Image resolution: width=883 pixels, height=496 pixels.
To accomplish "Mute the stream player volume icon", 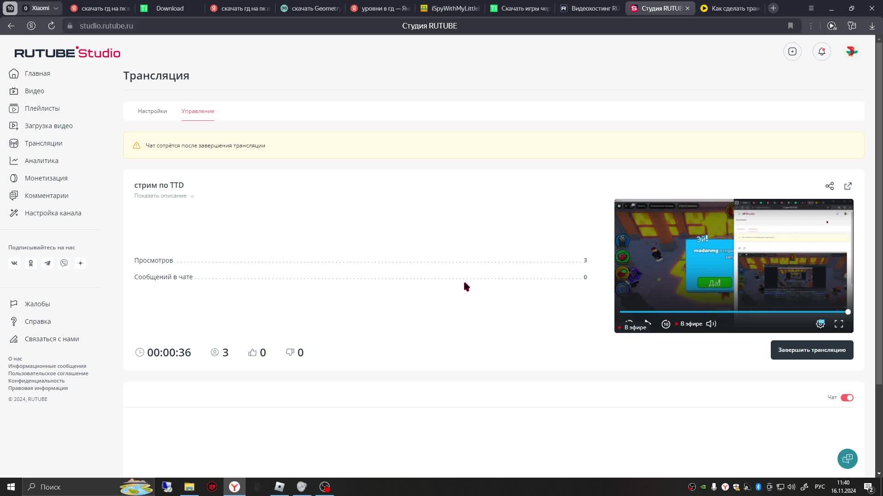I will [711, 324].
